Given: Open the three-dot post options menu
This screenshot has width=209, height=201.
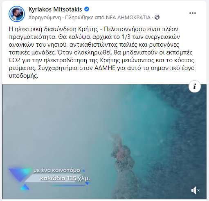Looking at the screenshot, I should pos(193,13).
